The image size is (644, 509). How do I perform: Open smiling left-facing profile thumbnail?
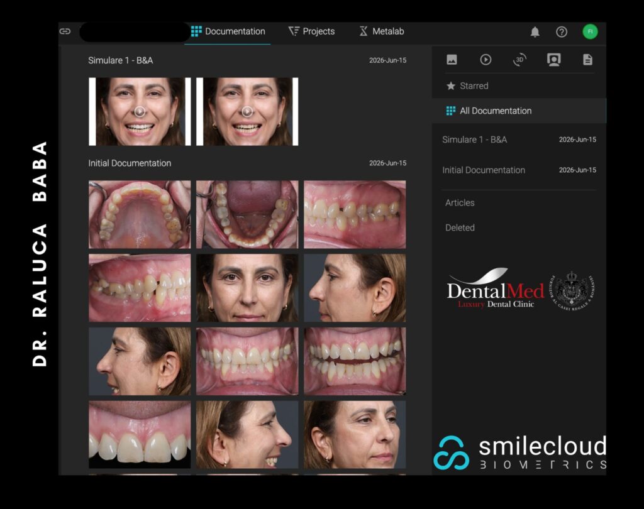(140, 361)
